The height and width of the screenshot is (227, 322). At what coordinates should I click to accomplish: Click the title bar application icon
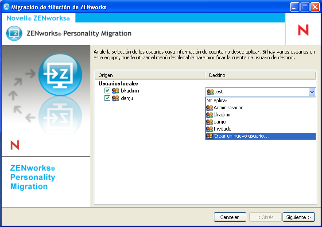(7, 7)
